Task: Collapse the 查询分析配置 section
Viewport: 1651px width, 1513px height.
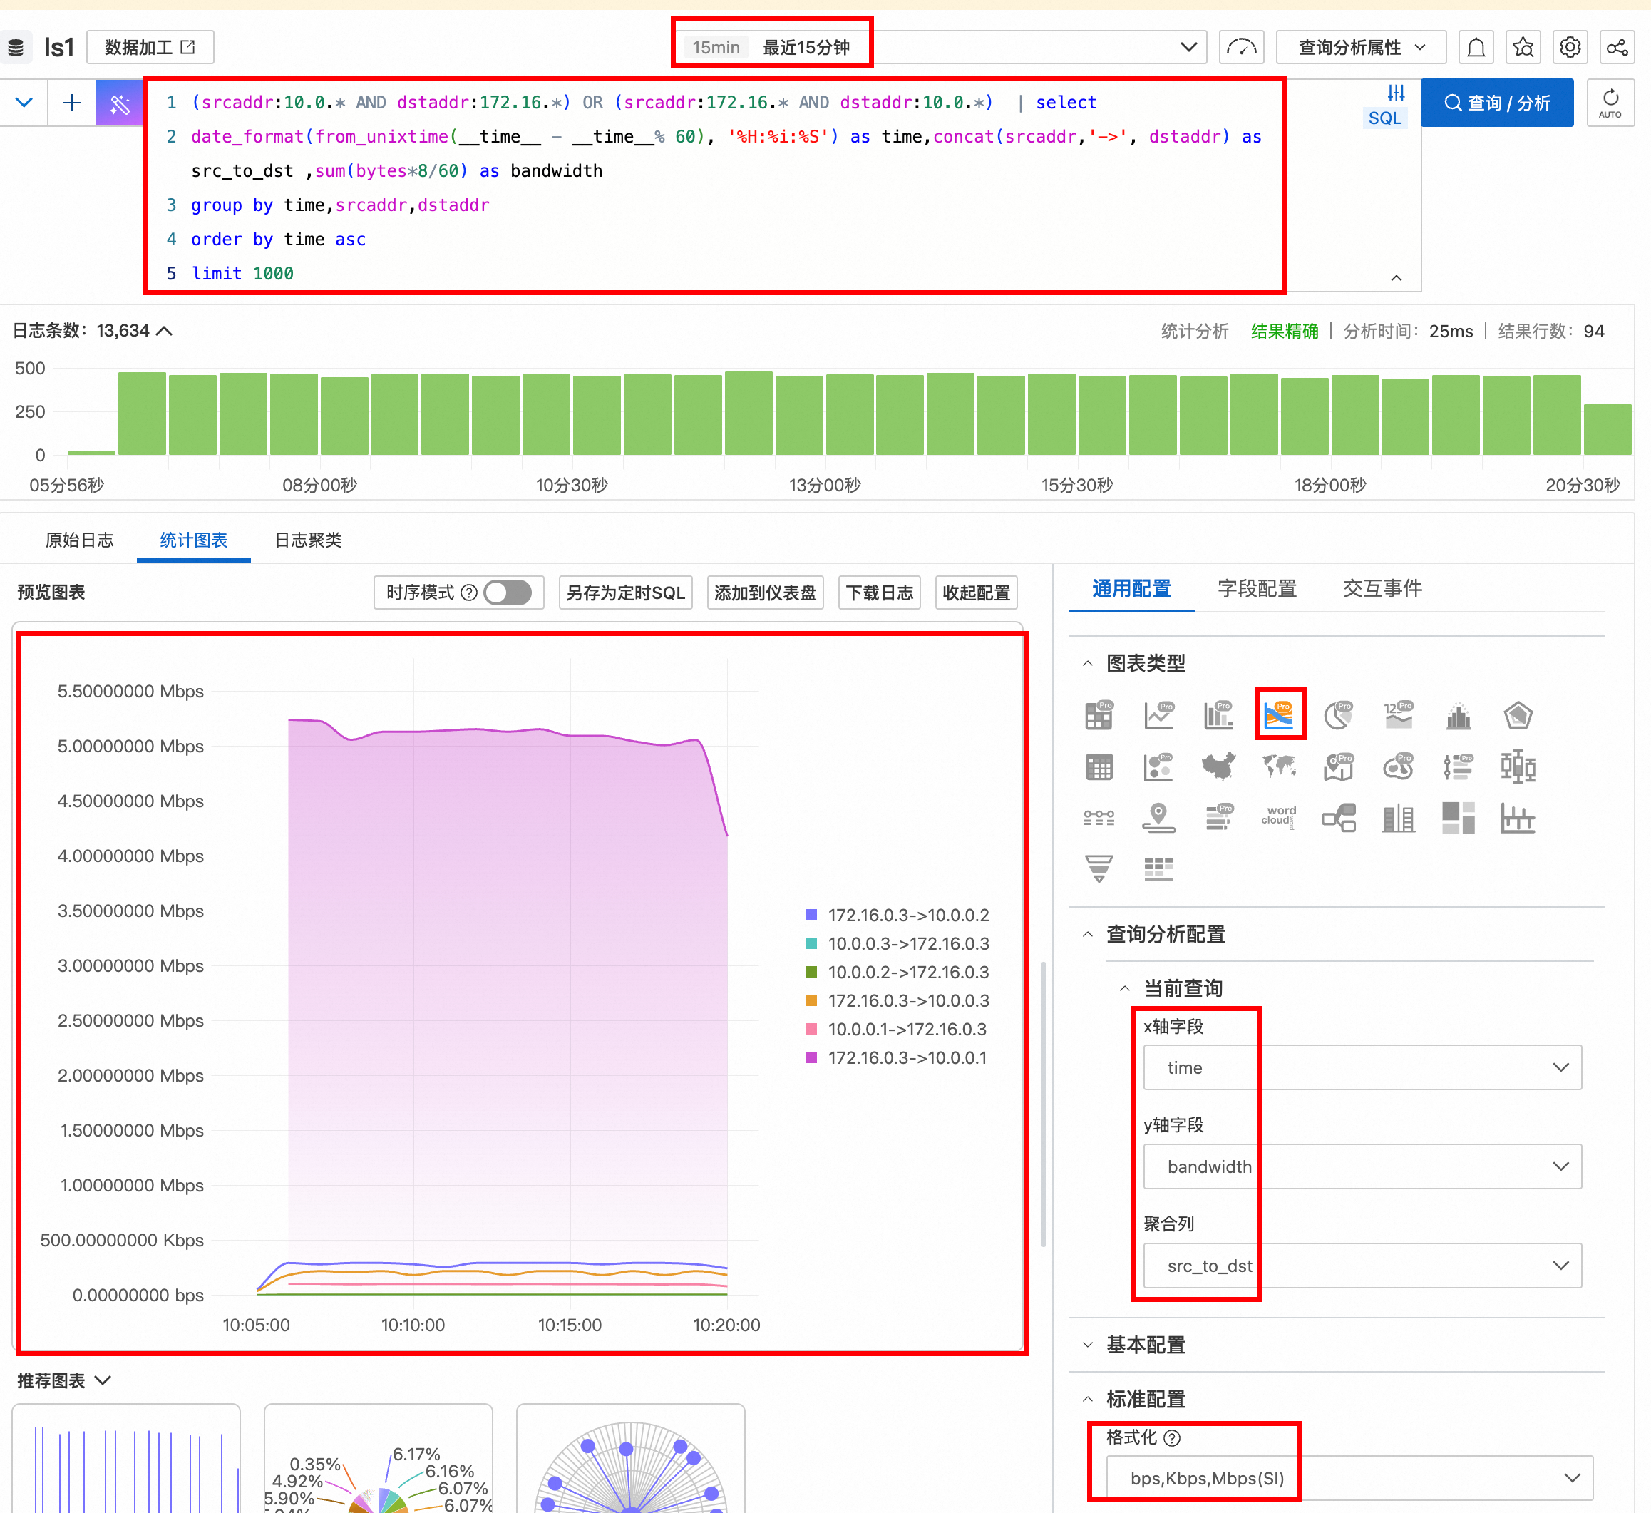Action: tap(1088, 935)
